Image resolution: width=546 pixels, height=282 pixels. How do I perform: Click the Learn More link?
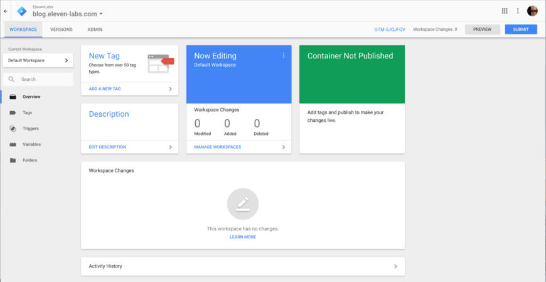pyautogui.click(x=242, y=237)
